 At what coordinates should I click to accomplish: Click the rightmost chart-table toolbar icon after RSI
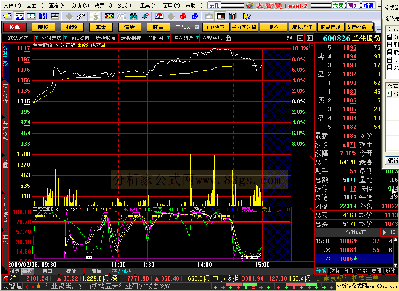click(x=55, y=16)
